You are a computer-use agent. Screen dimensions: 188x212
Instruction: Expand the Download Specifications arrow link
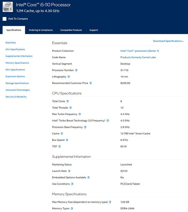click(x=168, y=41)
